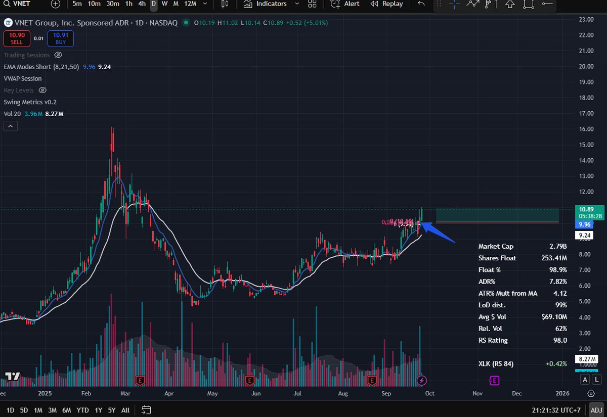Select the 1h timeframe
607x417 pixels.
[x=129, y=4]
